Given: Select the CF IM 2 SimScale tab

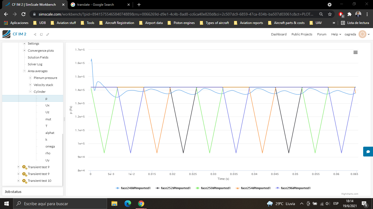Looking at the screenshot, I should click(34, 5).
